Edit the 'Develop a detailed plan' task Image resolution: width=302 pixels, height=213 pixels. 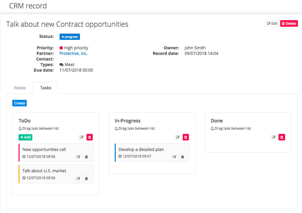[x=175, y=157]
